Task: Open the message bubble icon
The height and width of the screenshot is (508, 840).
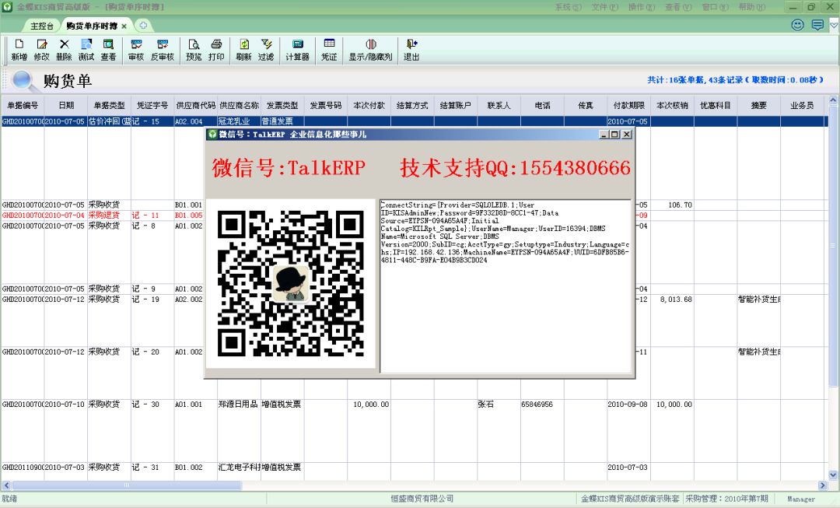Action: pos(817,25)
